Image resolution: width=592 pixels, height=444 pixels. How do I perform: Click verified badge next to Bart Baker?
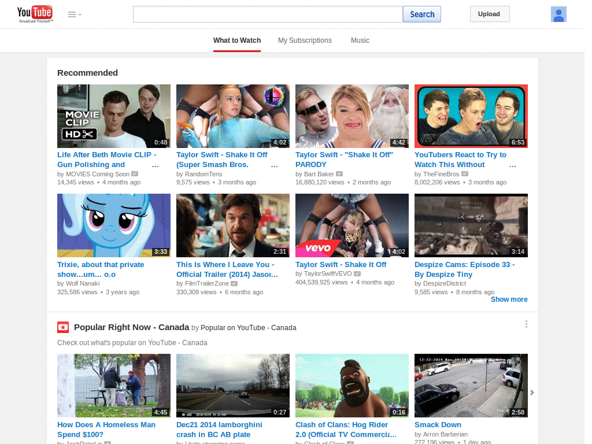click(339, 174)
